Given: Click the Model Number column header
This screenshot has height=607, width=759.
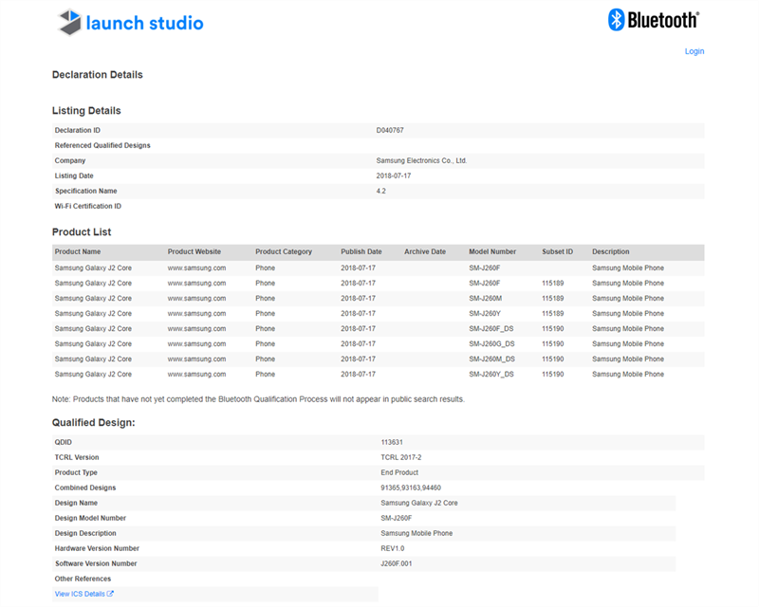Looking at the screenshot, I should pos(492,251).
